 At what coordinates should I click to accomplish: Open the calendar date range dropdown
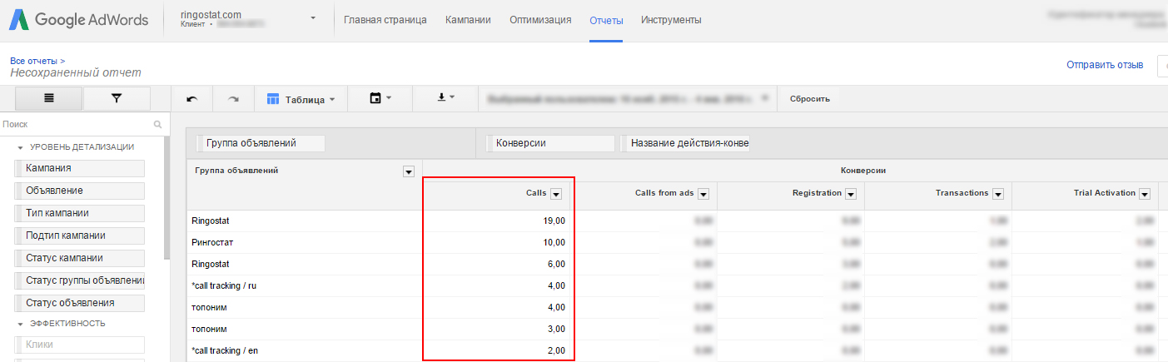click(x=380, y=98)
